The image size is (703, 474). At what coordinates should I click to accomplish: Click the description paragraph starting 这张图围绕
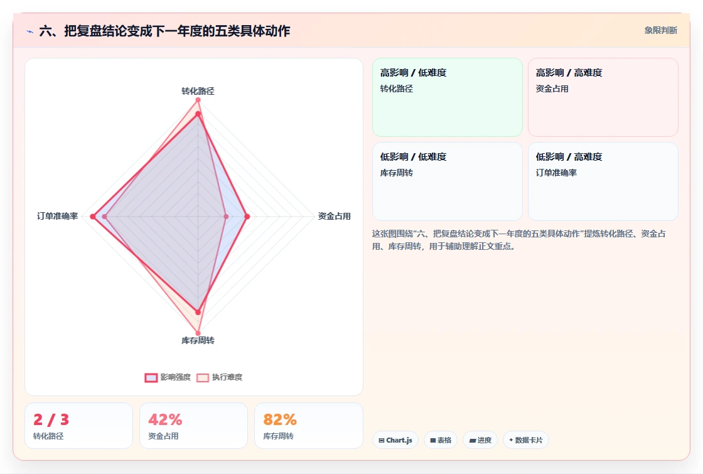(x=518, y=240)
